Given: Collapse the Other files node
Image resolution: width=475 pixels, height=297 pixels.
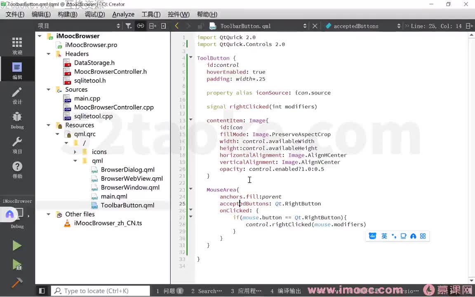Looking at the screenshot, I should coord(49,214).
